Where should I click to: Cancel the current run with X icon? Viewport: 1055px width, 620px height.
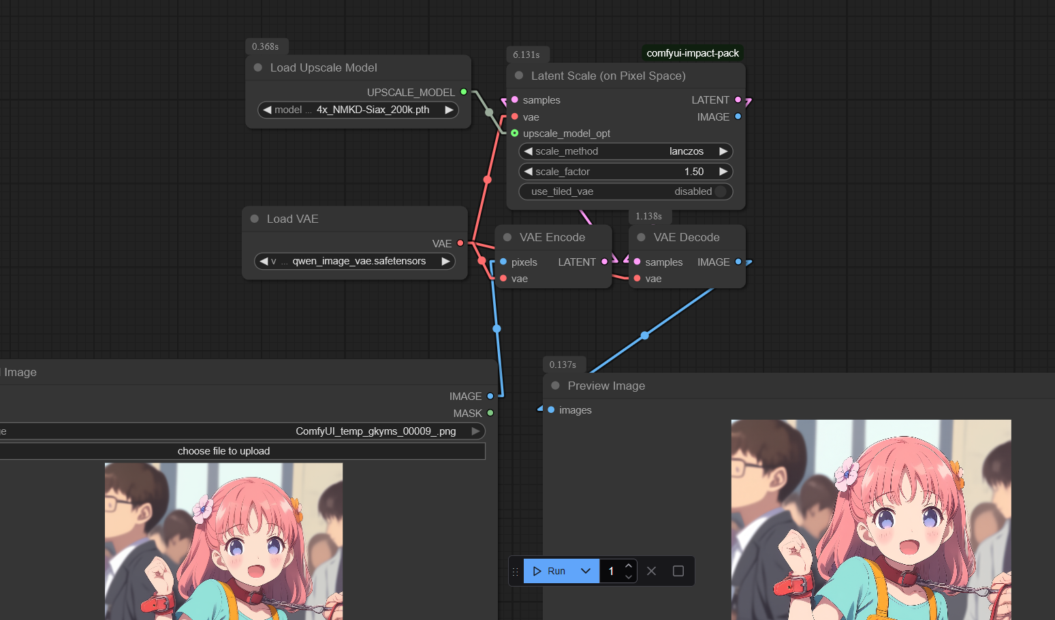coord(651,571)
